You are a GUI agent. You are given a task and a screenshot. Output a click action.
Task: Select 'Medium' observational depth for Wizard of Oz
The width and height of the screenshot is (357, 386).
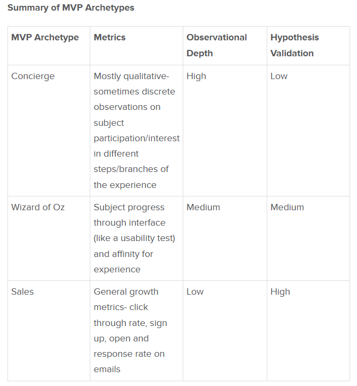pyautogui.click(x=203, y=207)
